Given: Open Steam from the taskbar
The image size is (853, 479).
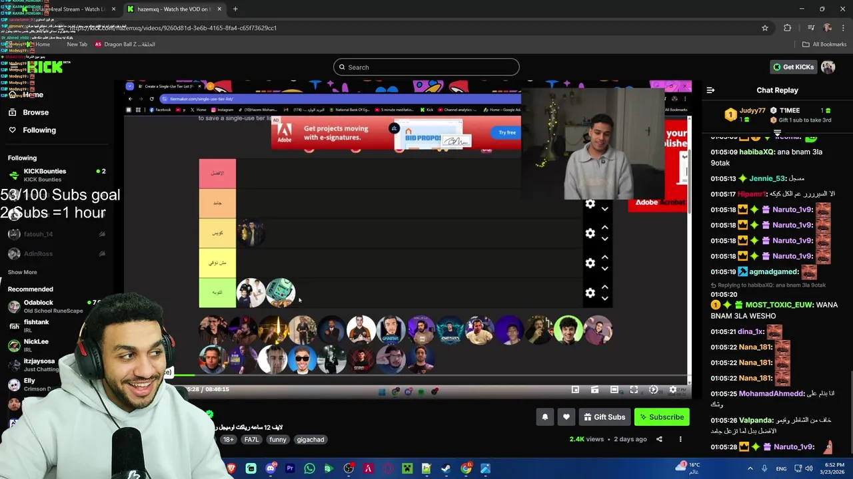Looking at the screenshot, I should [x=446, y=468].
